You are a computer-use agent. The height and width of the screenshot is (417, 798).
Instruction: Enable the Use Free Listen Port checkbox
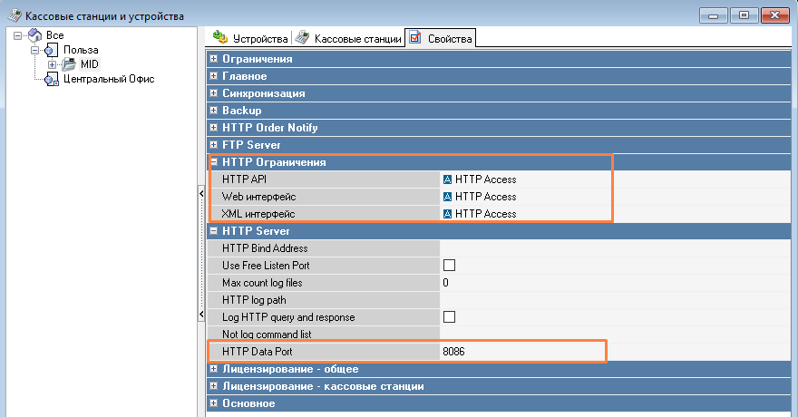[x=449, y=266]
